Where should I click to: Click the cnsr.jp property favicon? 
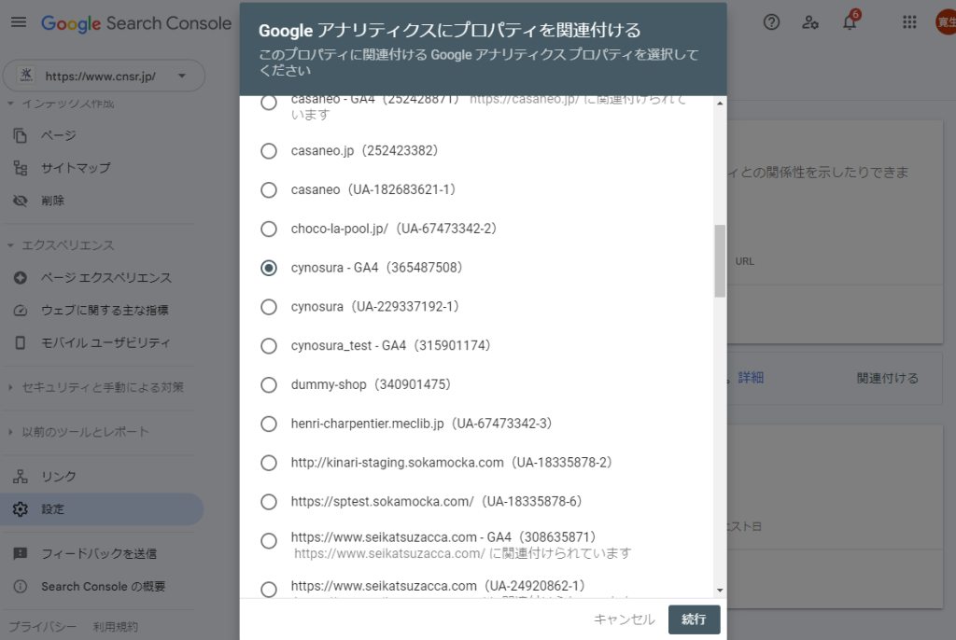25,75
